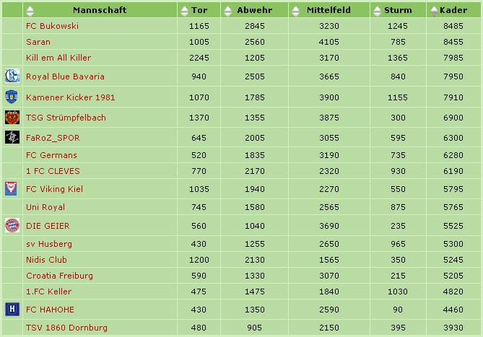This screenshot has width=483, height=337.
Task: Sort table using Mittelfeld column arrows
Action: 296,11
